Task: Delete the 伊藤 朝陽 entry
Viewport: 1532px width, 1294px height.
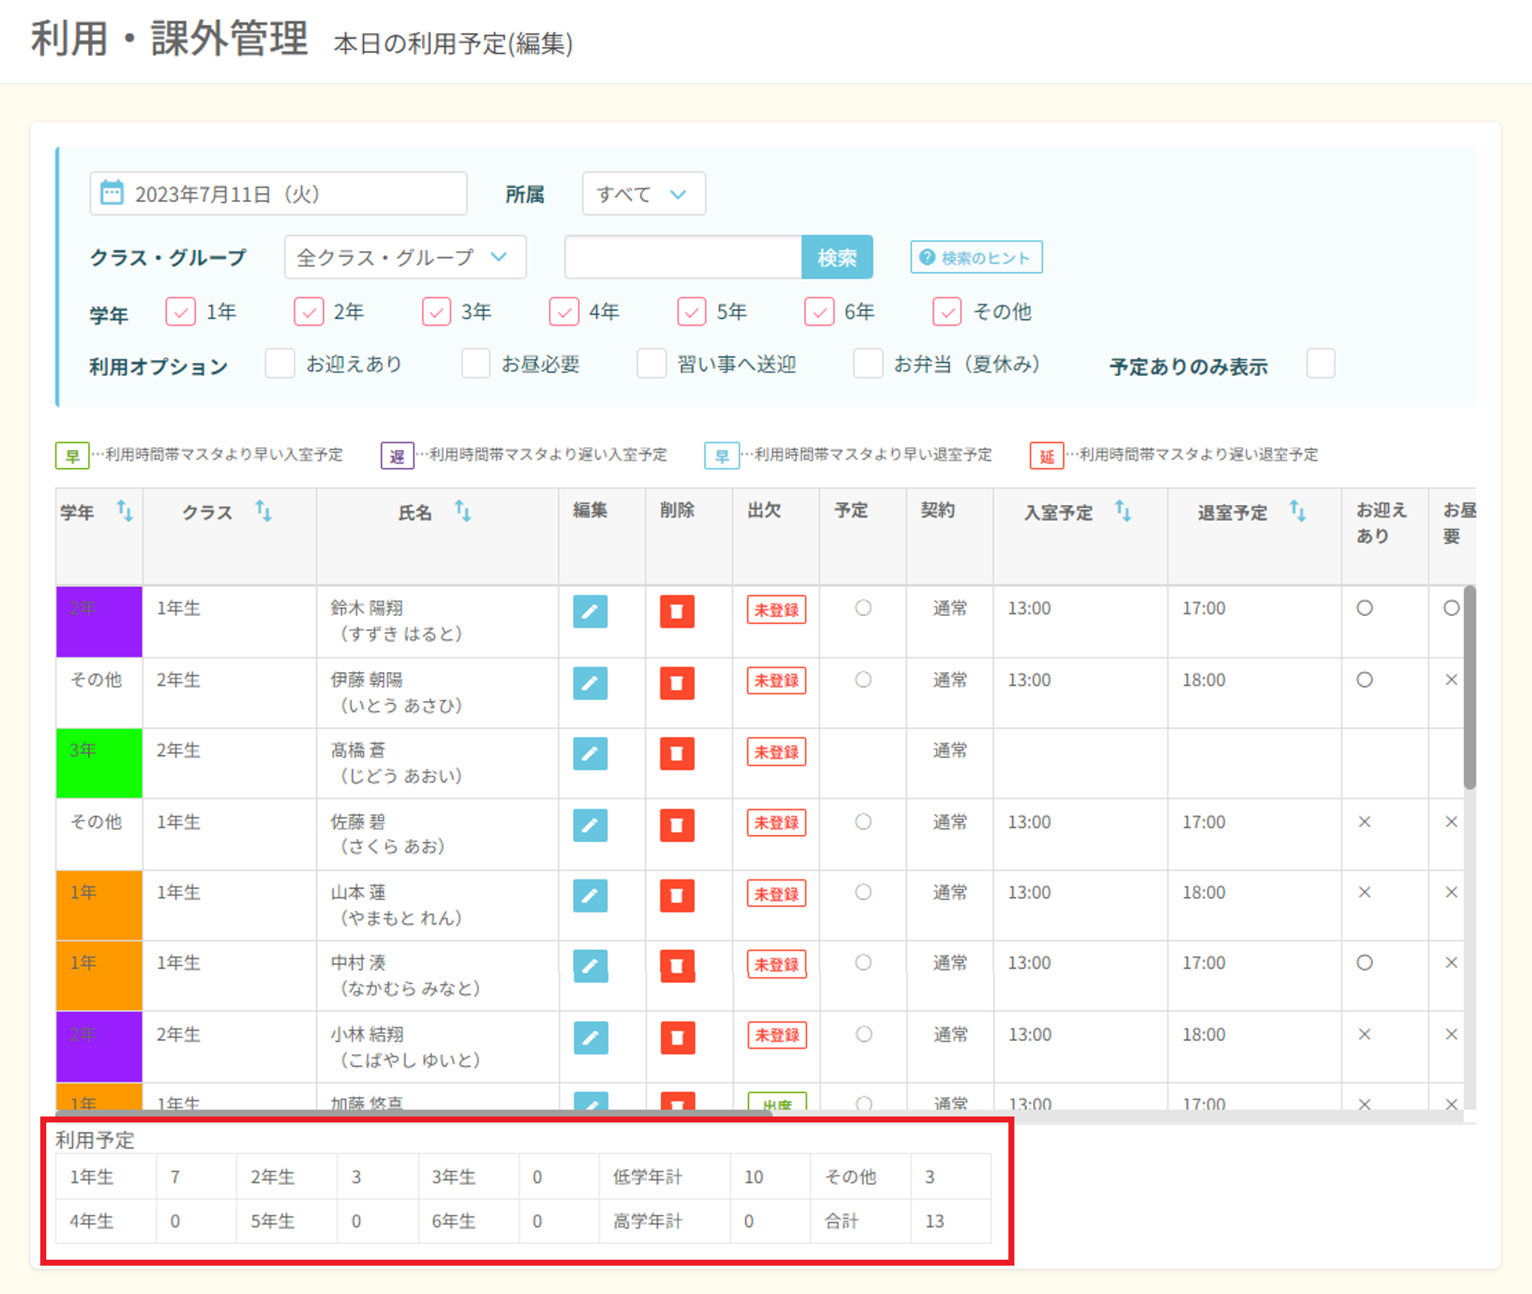Action: pyautogui.click(x=677, y=682)
